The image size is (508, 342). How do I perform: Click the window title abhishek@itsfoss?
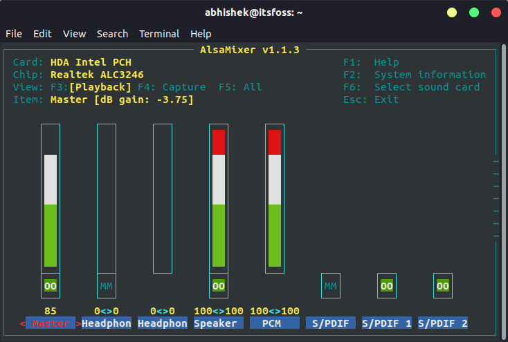click(x=254, y=12)
